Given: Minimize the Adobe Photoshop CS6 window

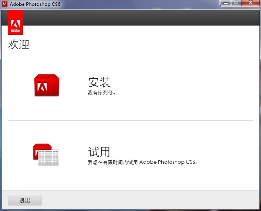Looking at the screenshot, I should pos(226,3).
